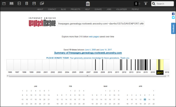Select year 2013 on the timeline

pyautogui.click(x=131, y=72)
